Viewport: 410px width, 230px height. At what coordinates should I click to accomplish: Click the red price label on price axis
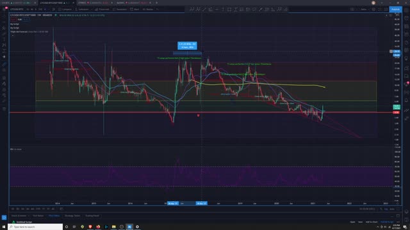click(x=397, y=112)
